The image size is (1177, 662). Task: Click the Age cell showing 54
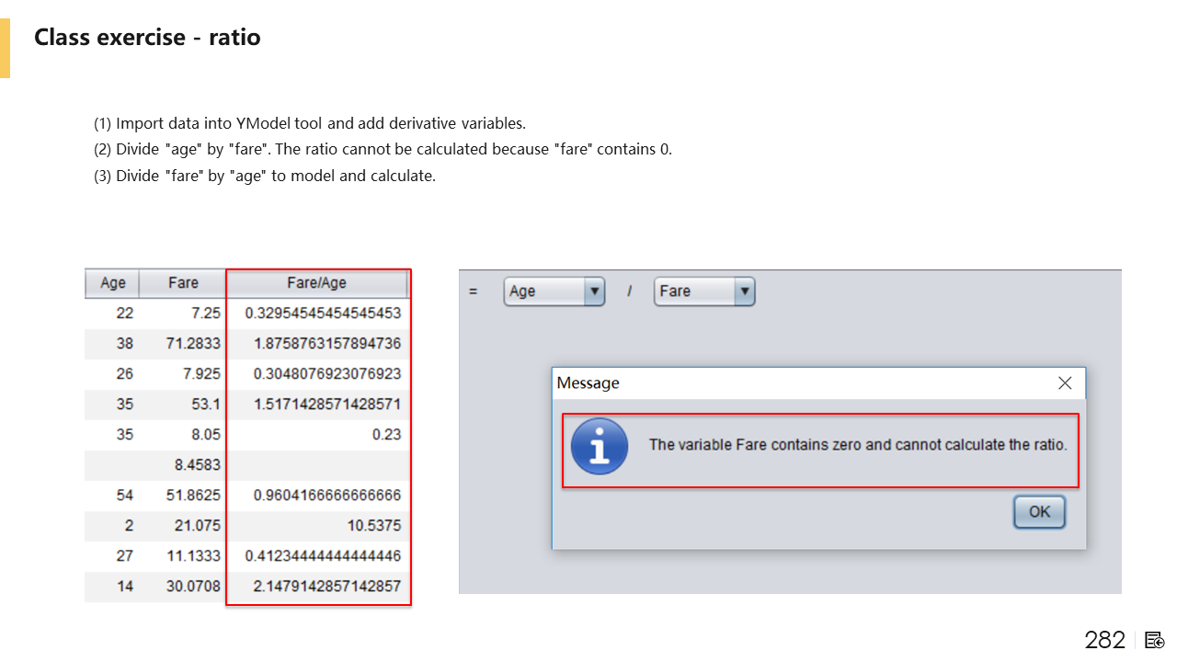point(124,496)
